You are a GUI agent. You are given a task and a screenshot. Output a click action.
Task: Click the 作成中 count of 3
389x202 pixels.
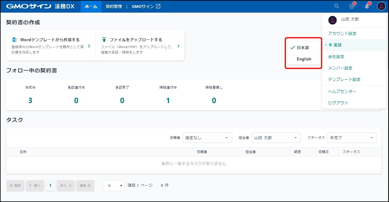pyautogui.click(x=30, y=100)
